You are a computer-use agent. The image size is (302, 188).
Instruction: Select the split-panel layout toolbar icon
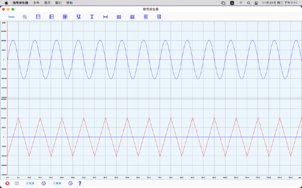point(52,17)
